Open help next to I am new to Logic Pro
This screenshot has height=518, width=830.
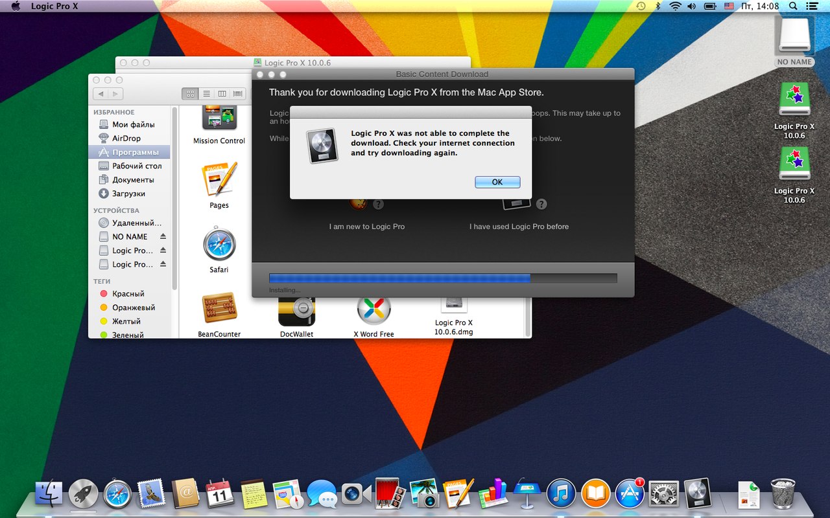tap(379, 204)
